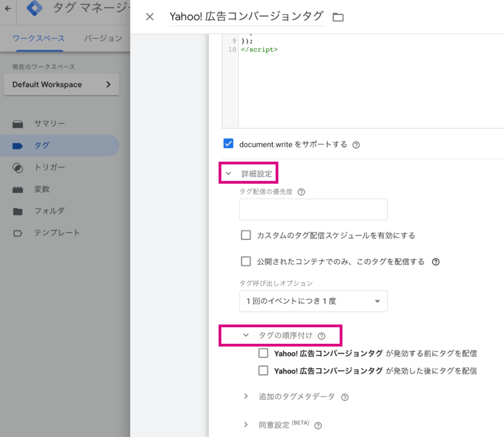Click the 変数 sidebar icon
The image size is (504, 437).
(18, 190)
